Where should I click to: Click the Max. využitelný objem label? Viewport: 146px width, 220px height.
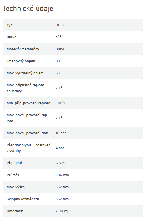[25, 73]
